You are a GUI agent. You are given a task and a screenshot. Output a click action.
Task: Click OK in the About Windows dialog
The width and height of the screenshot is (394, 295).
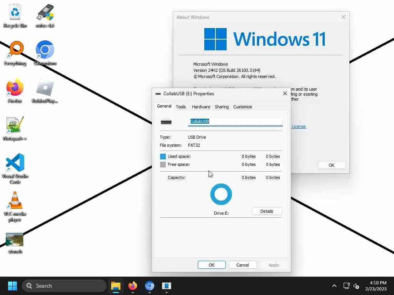click(x=332, y=165)
